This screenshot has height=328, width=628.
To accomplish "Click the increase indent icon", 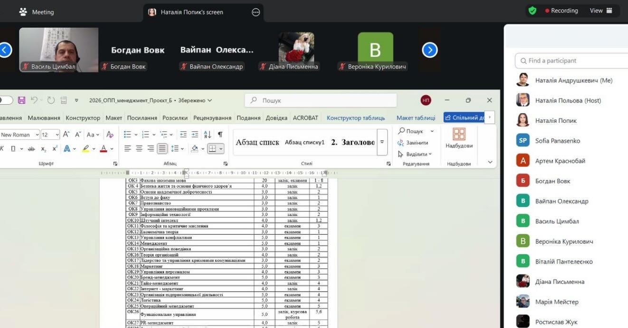I will point(195,135).
